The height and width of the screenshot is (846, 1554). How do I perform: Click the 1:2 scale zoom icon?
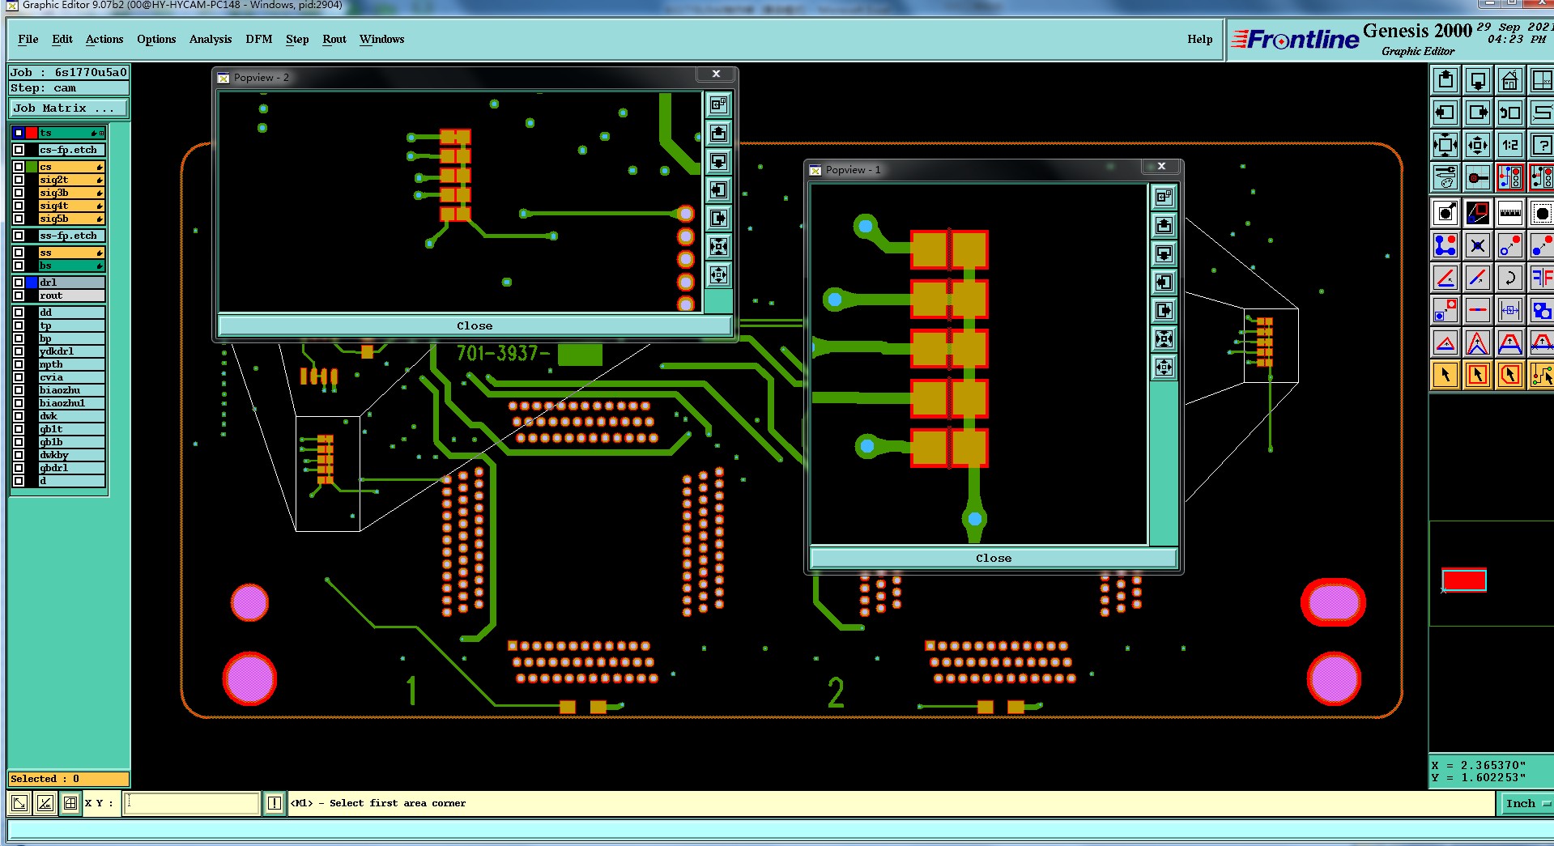point(1509,145)
